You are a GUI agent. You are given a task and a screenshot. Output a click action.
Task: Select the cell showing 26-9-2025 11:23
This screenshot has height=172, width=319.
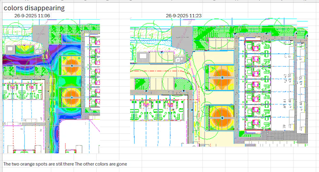tap(183, 16)
